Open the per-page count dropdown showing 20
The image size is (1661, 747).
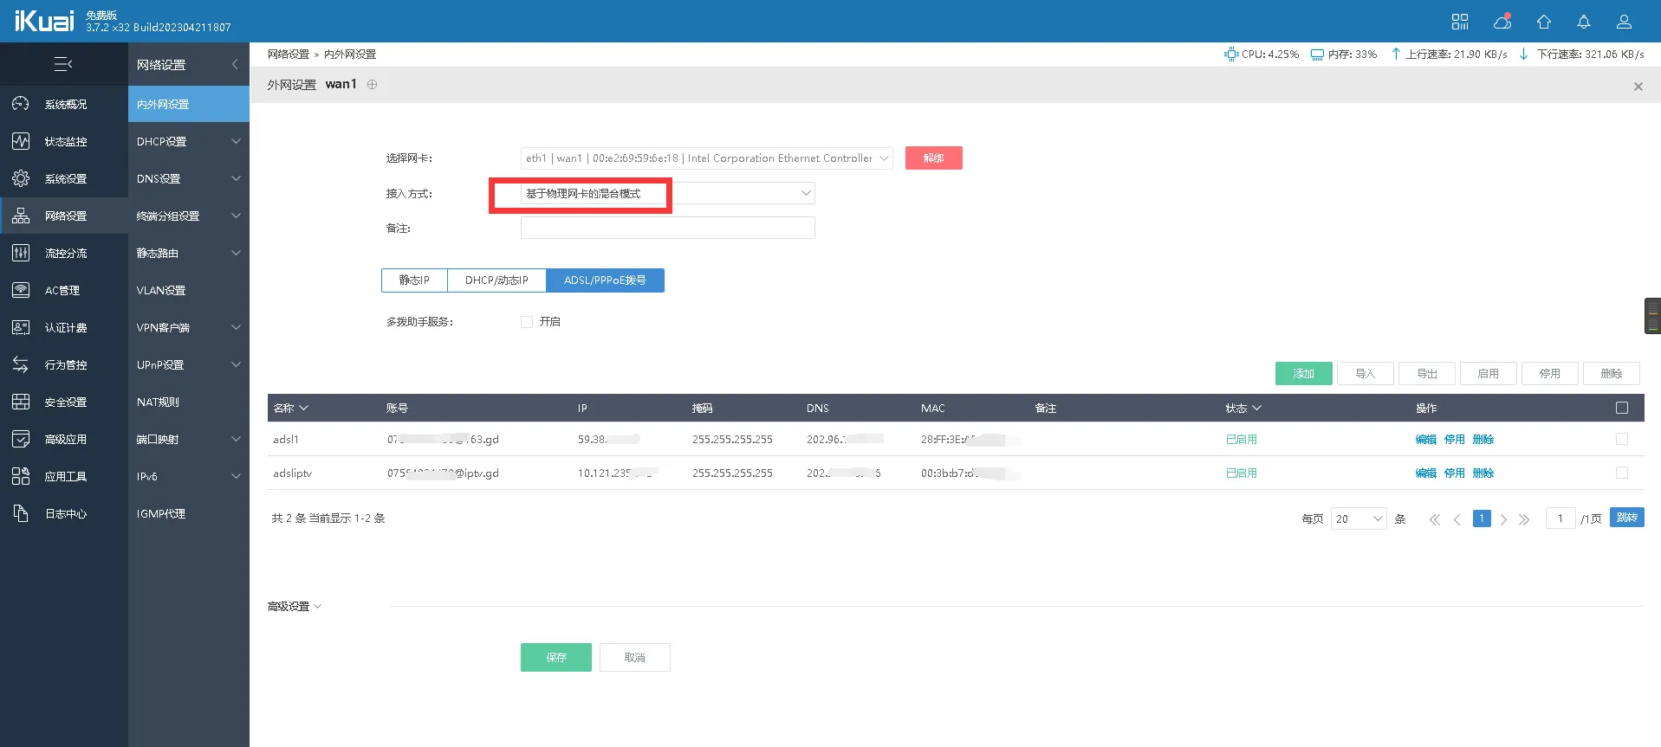point(1359,518)
